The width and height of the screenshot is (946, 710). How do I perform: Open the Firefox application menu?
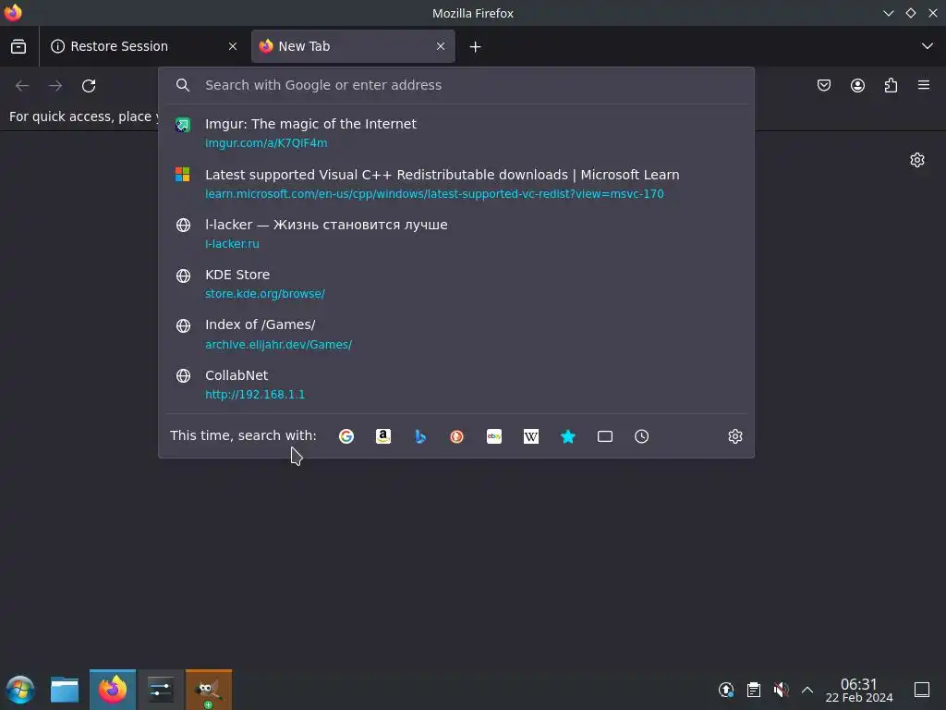(924, 85)
